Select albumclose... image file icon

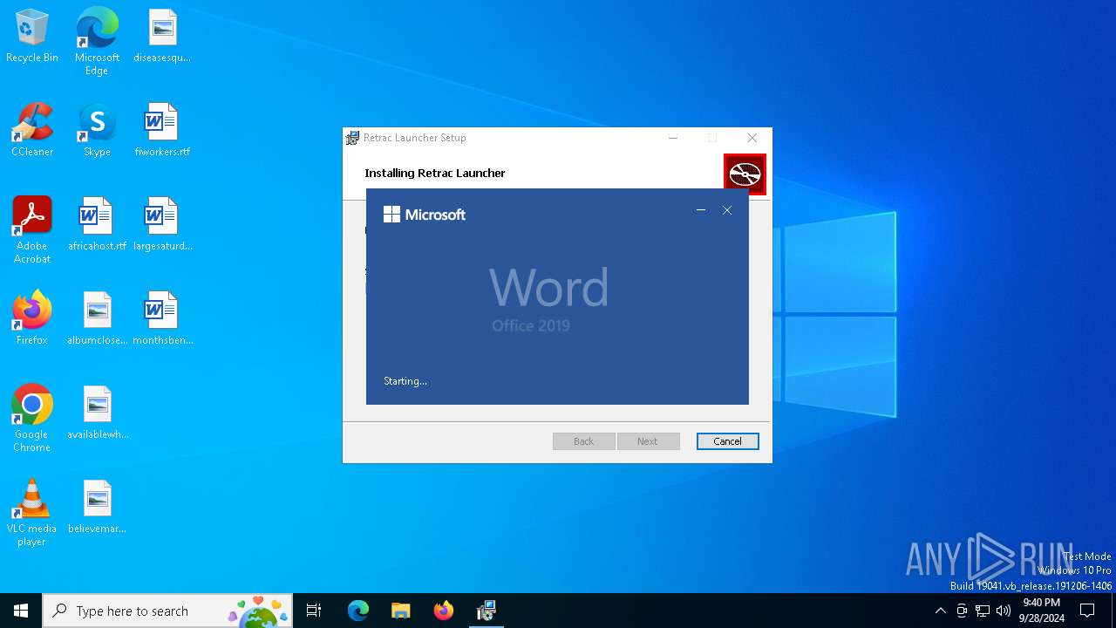coord(97,319)
